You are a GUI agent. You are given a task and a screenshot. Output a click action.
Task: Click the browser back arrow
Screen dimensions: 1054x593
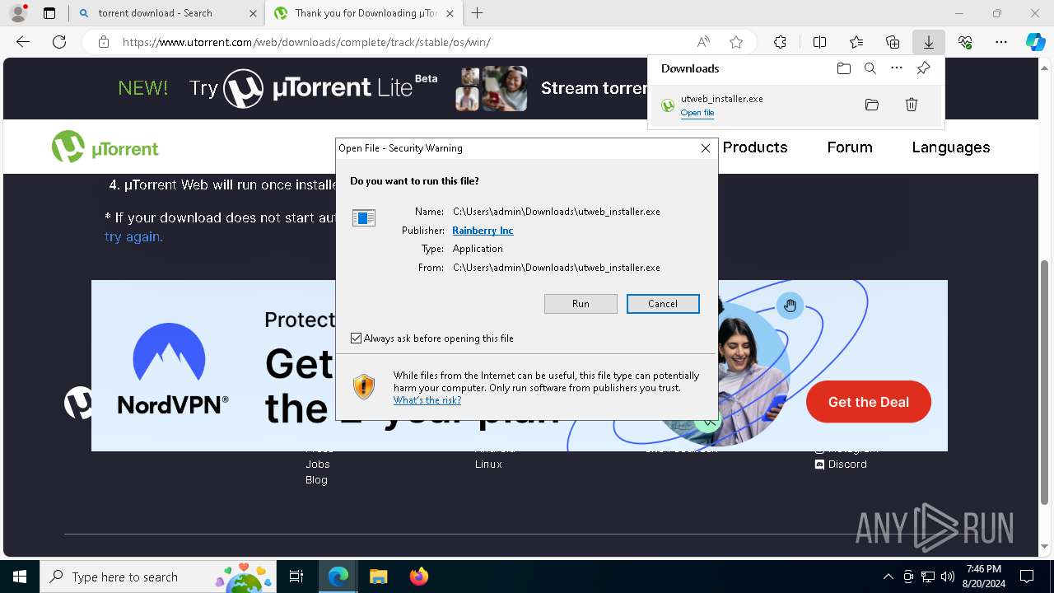[23, 42]
